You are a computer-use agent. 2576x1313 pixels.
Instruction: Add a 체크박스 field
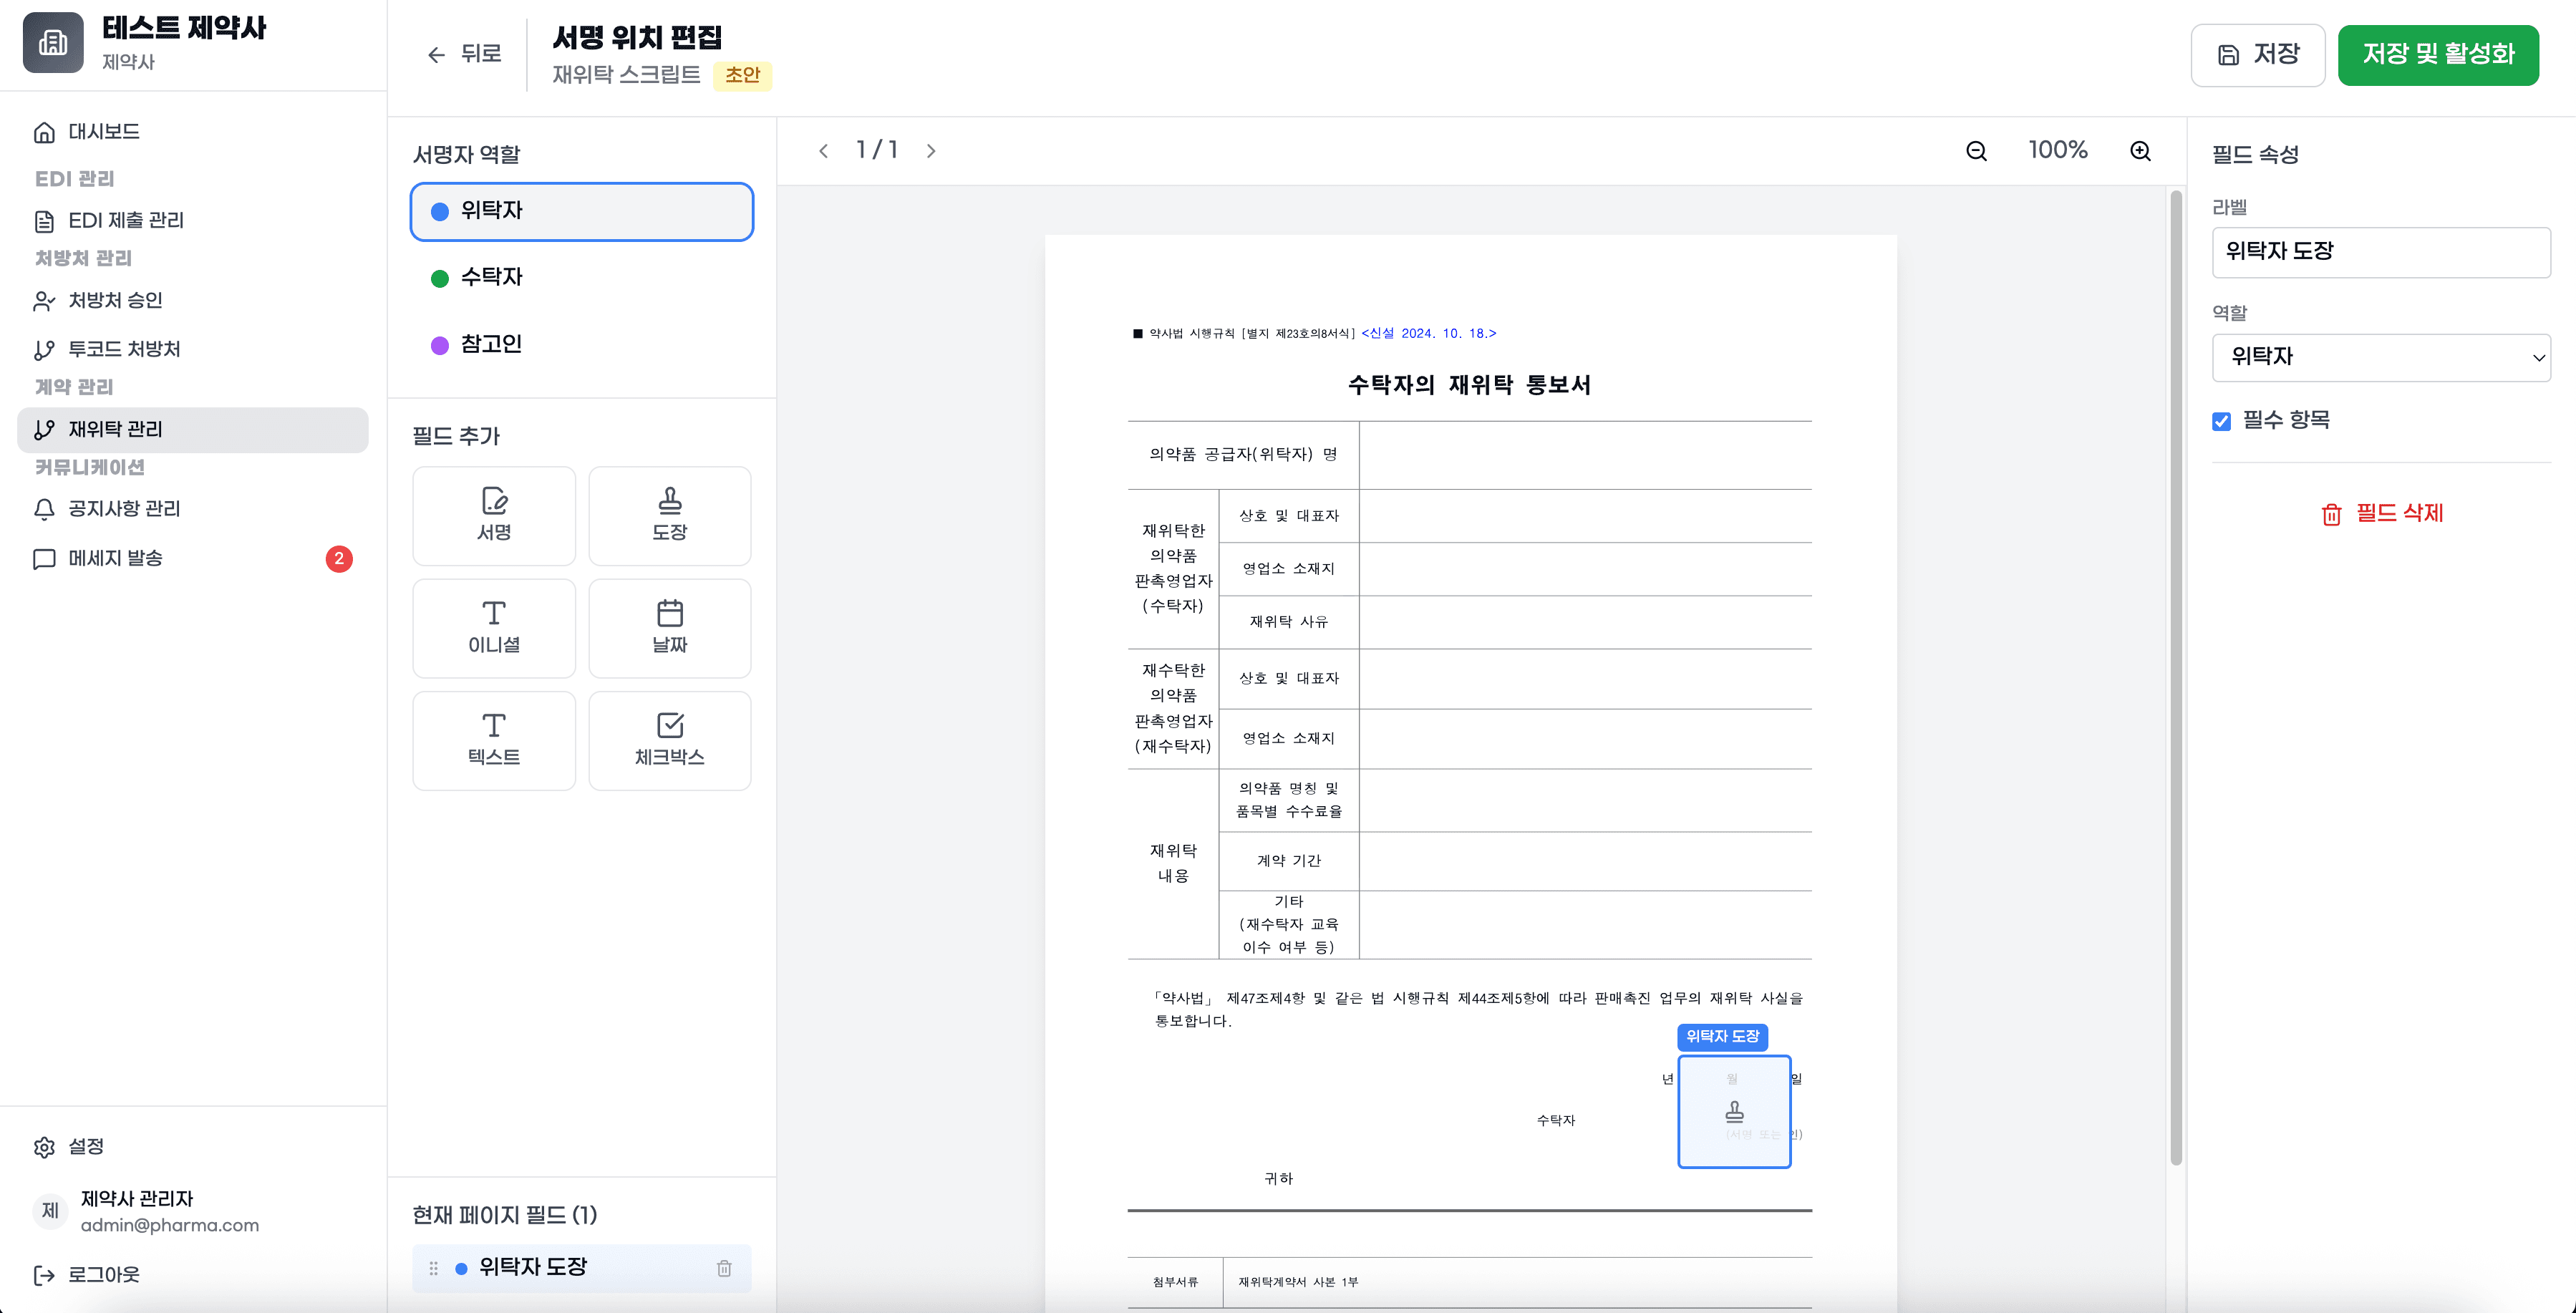(x=669, y=740)
